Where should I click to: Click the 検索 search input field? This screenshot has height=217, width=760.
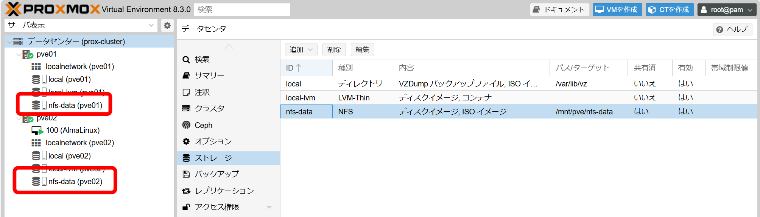click(242, 9)
